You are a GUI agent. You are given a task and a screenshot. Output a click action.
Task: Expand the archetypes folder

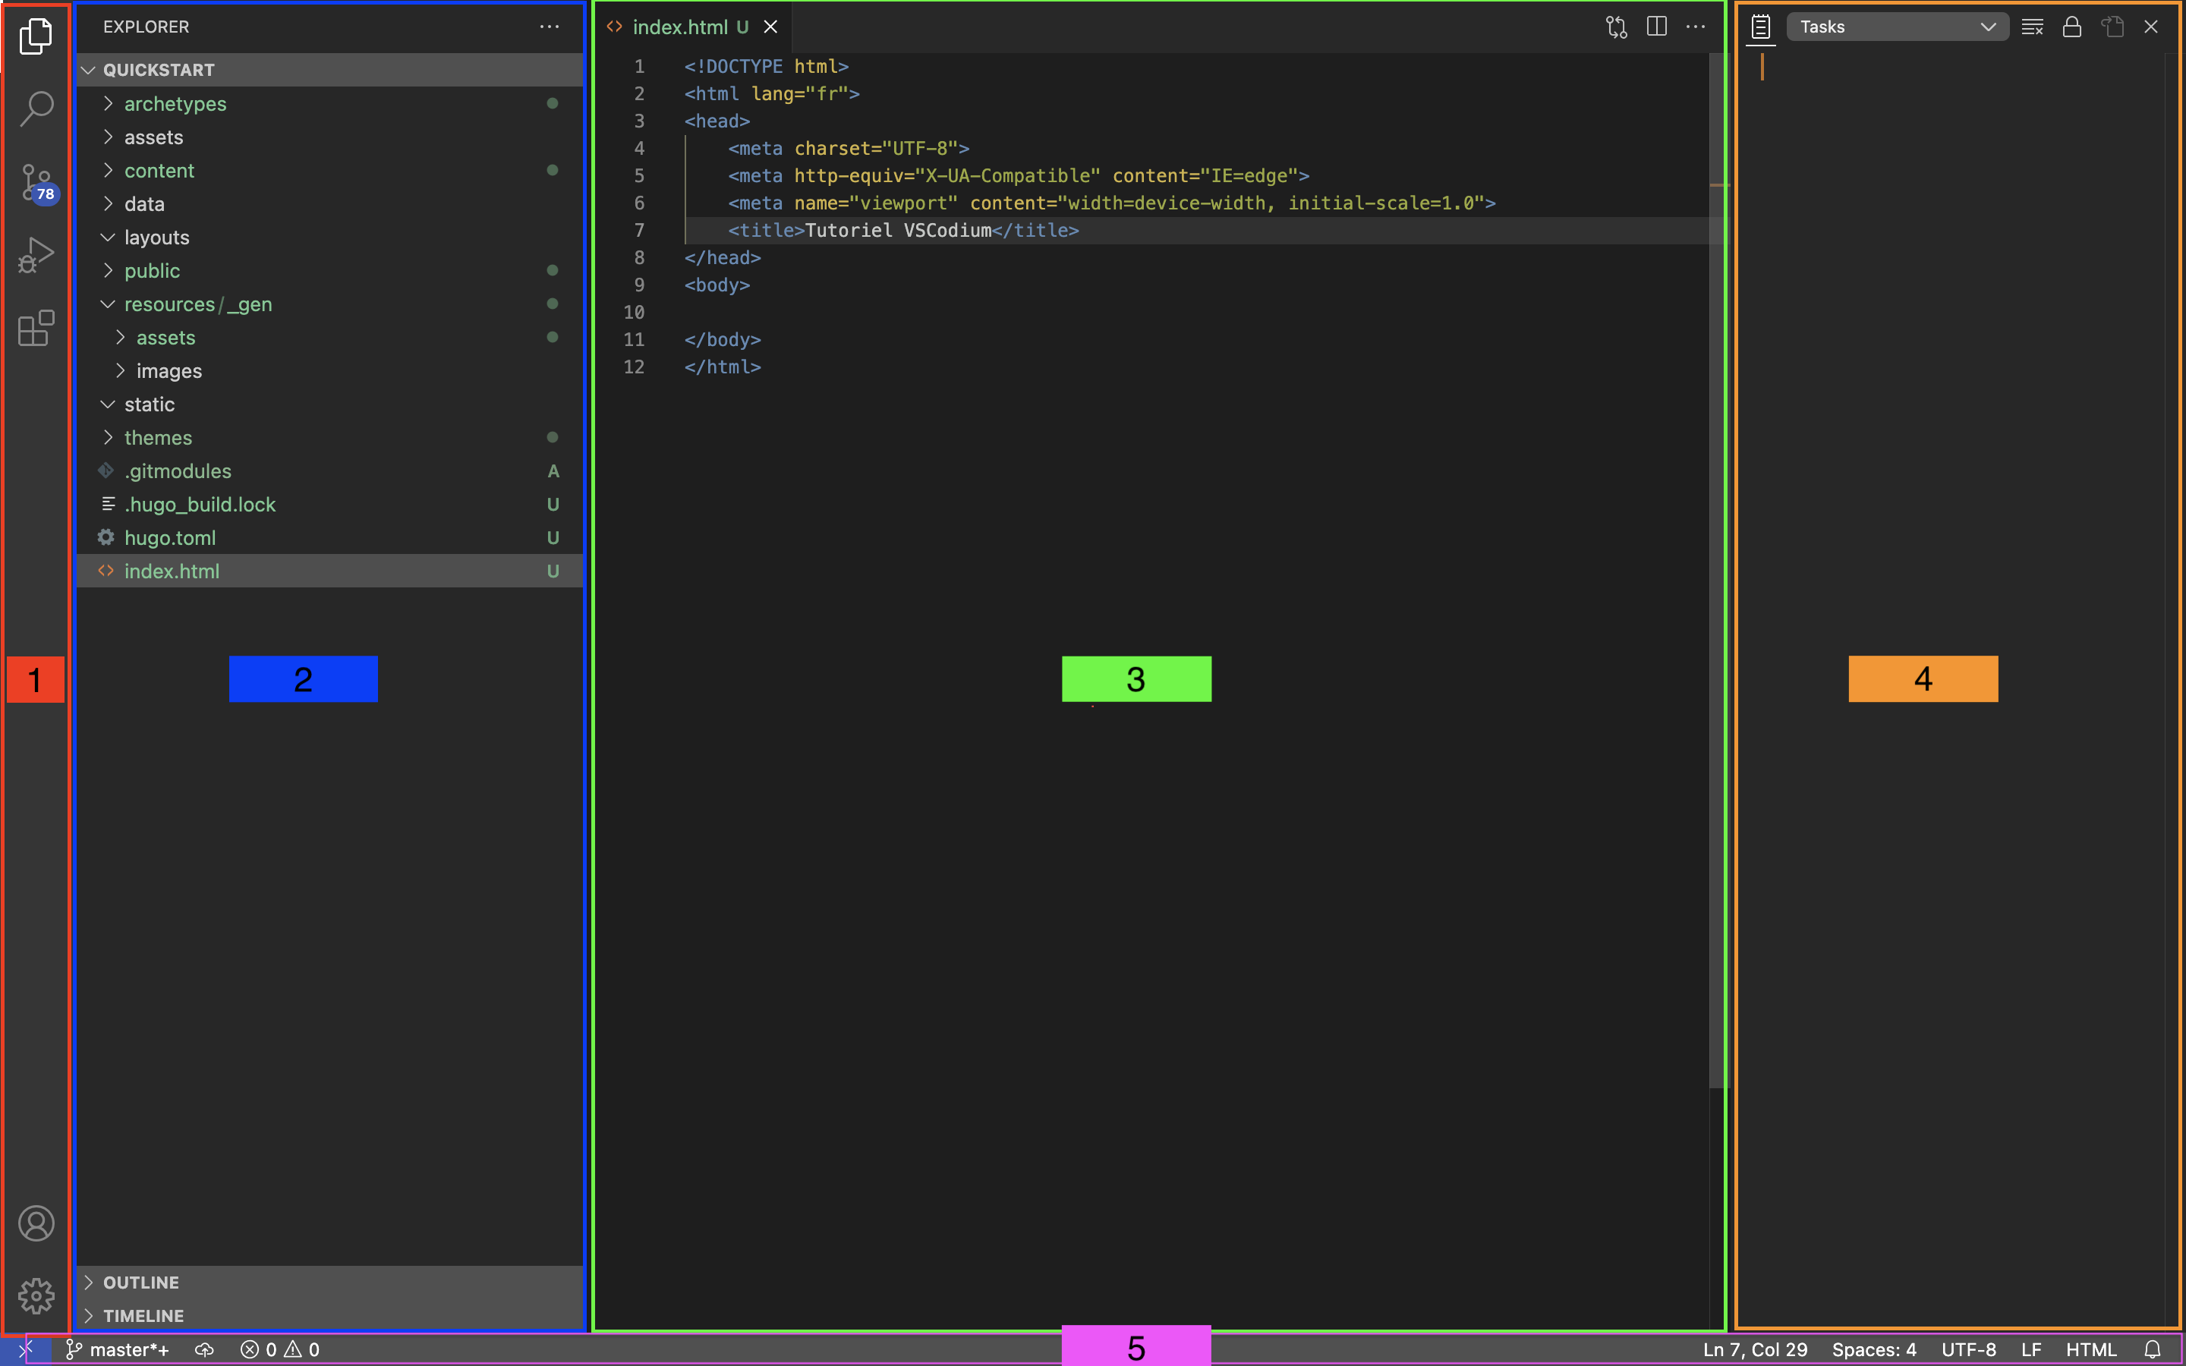tap(175, 104)
